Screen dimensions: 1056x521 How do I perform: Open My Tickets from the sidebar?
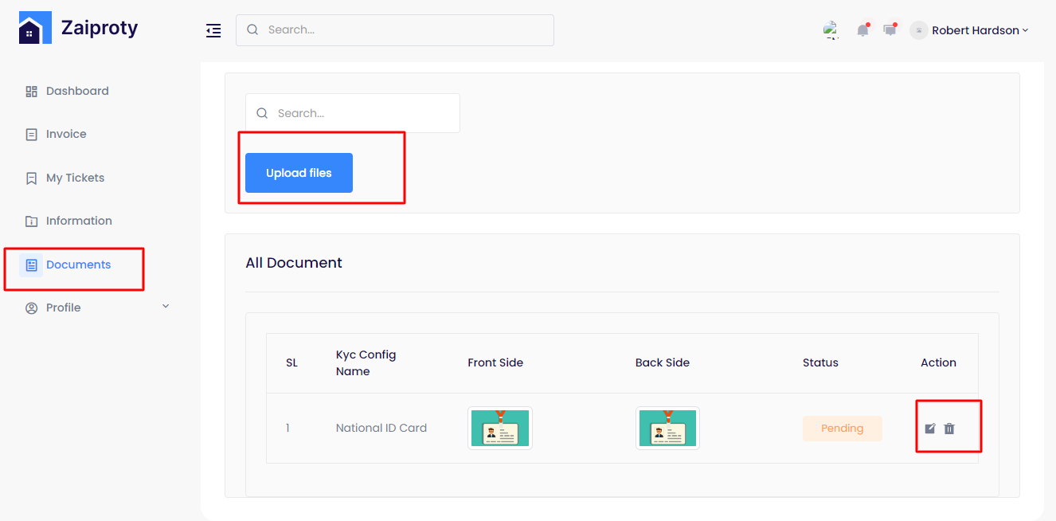tap(75, 178)
